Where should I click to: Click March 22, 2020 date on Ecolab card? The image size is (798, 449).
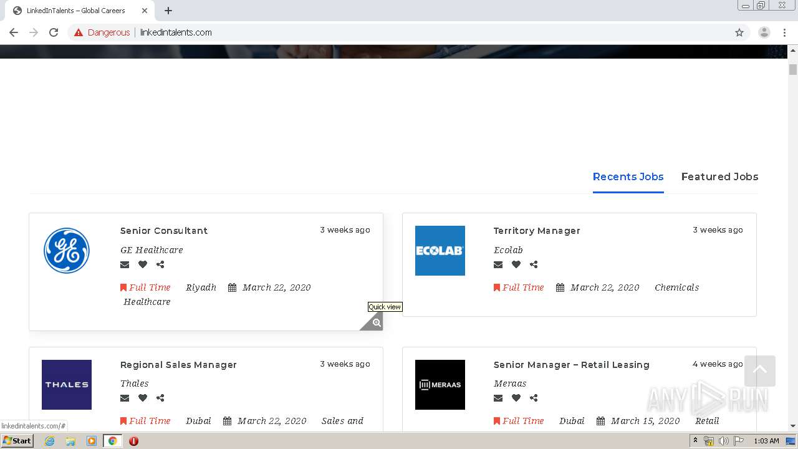(605, 287)
